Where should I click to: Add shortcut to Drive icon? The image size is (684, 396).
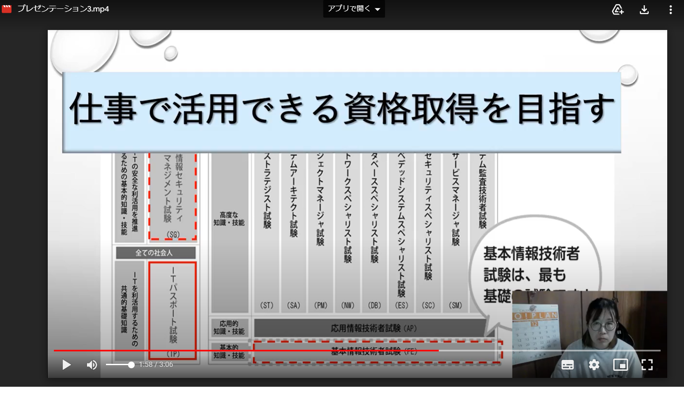[x=618, y=9]
